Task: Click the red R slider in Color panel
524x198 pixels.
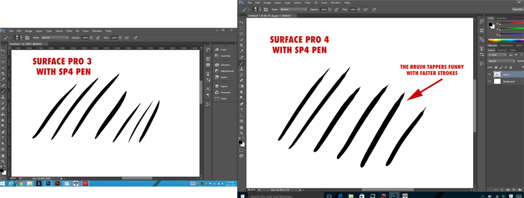Action: click(512, 23)
